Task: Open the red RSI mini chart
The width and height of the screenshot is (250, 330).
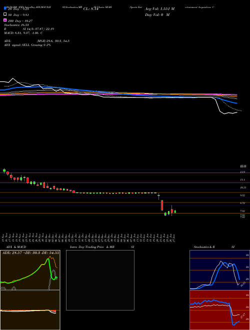Action: point(219,310)
